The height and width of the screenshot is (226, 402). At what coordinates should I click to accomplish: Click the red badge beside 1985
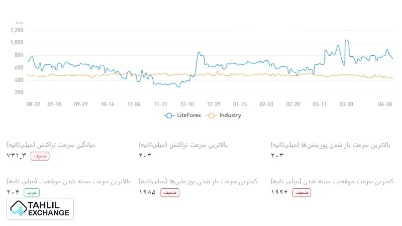tap(169, 192)
